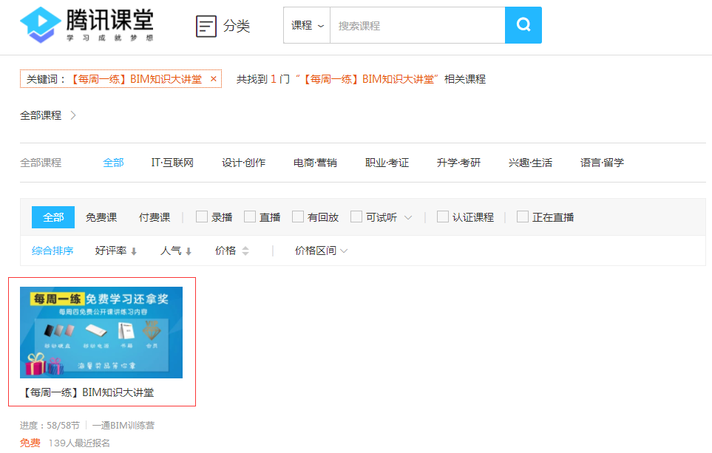
Task: Select the 兴趣·生活 category
Action: click(530, 163)
